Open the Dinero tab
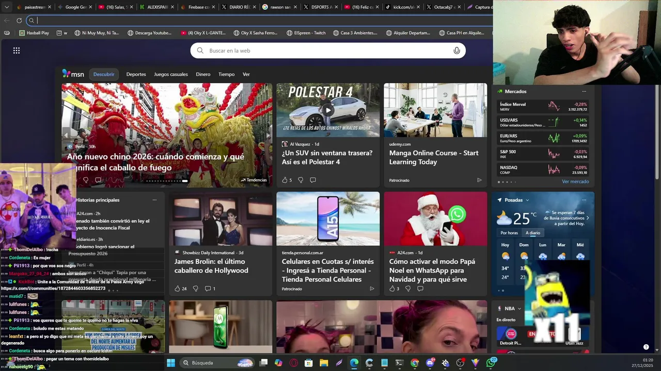661x371 pixels. (203, 74)
